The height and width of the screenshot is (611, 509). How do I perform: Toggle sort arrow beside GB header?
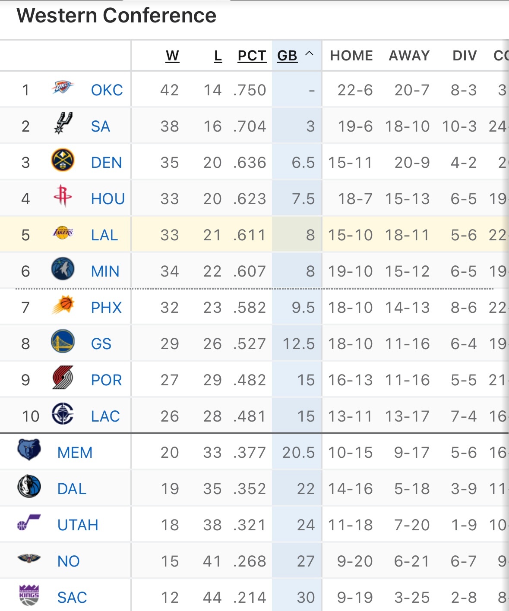click(309, 54)
